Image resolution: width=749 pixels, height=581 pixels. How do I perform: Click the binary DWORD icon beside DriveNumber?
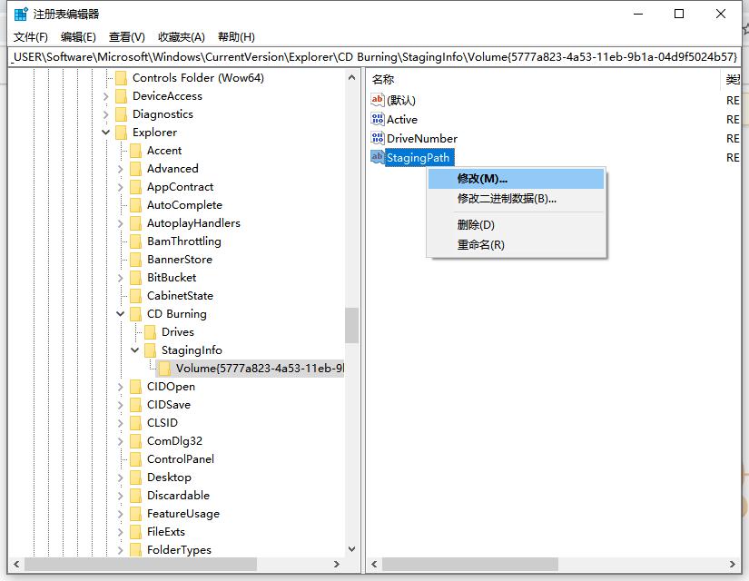click(377, 138)
